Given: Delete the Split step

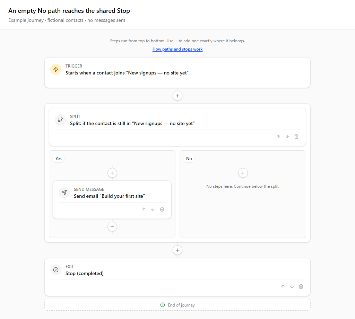Looking at the screenshot, I should (296, 136).
